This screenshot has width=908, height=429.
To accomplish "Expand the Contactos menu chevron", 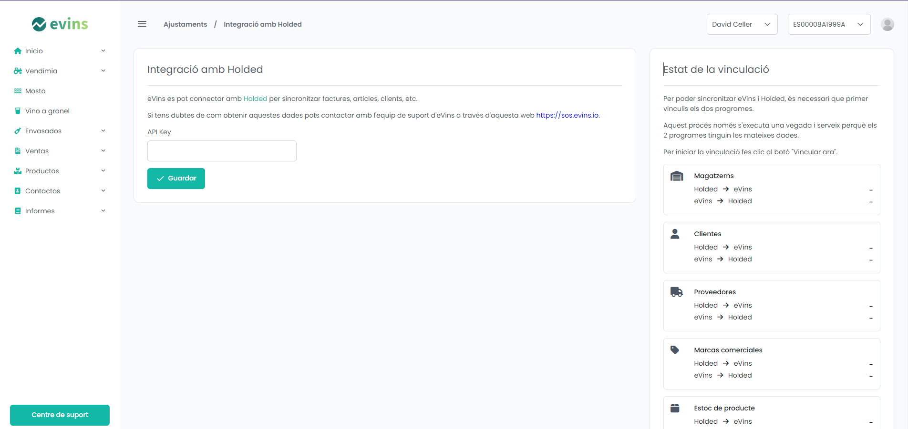I will (x=103, y=191).
